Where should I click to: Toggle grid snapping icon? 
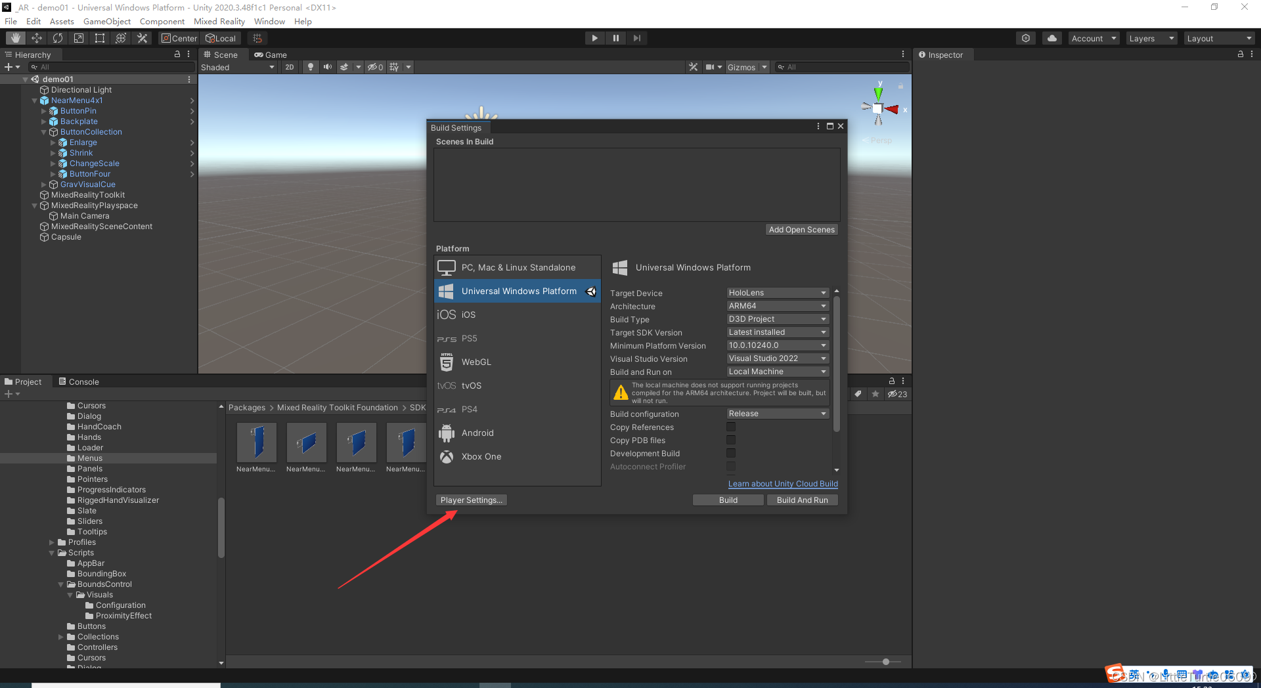tap(257, 38)
